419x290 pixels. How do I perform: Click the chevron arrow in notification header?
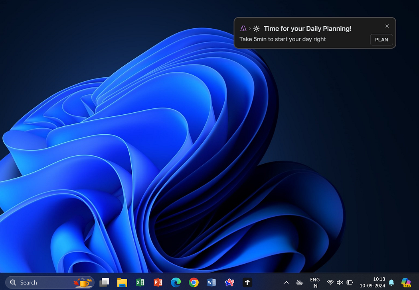click(x=250, y=28)
